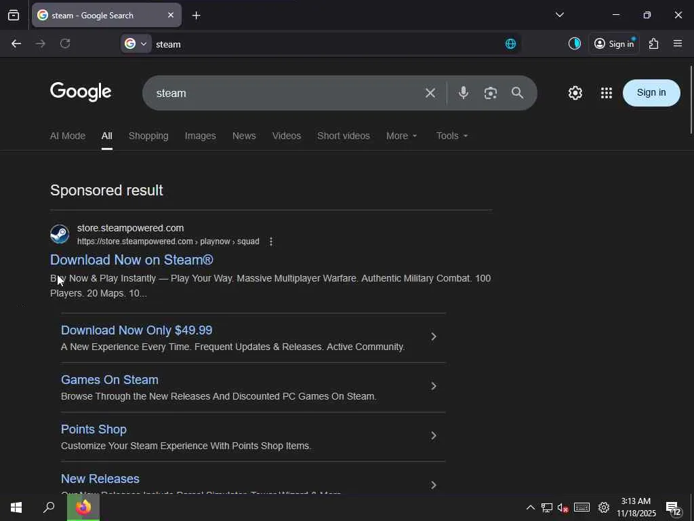
Task: Open the settings gear in system tray
Action: point(604,507)
